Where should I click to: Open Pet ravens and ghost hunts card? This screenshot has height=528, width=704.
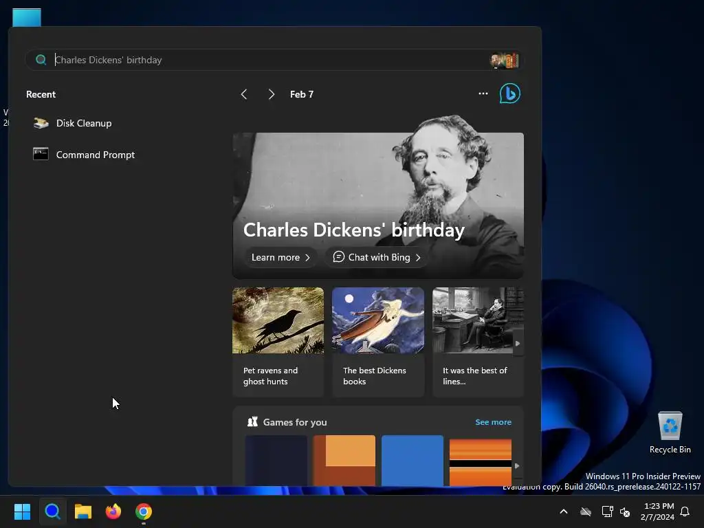click(278, 342)
